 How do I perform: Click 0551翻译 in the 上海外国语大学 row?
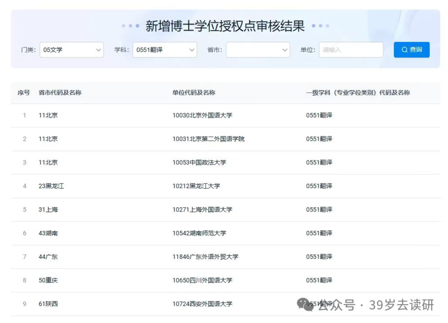coord(319,209)
